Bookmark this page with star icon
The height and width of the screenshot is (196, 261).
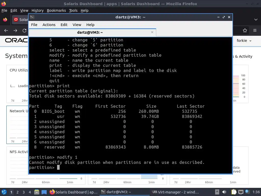tap(245, 30)
